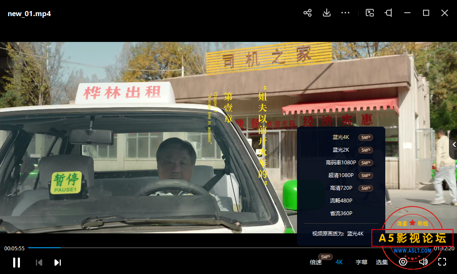Image resolution: width=457 pixels, height=274 pixels.
Task: Select 蓝光4K quality option
Action: pos(341,137)
